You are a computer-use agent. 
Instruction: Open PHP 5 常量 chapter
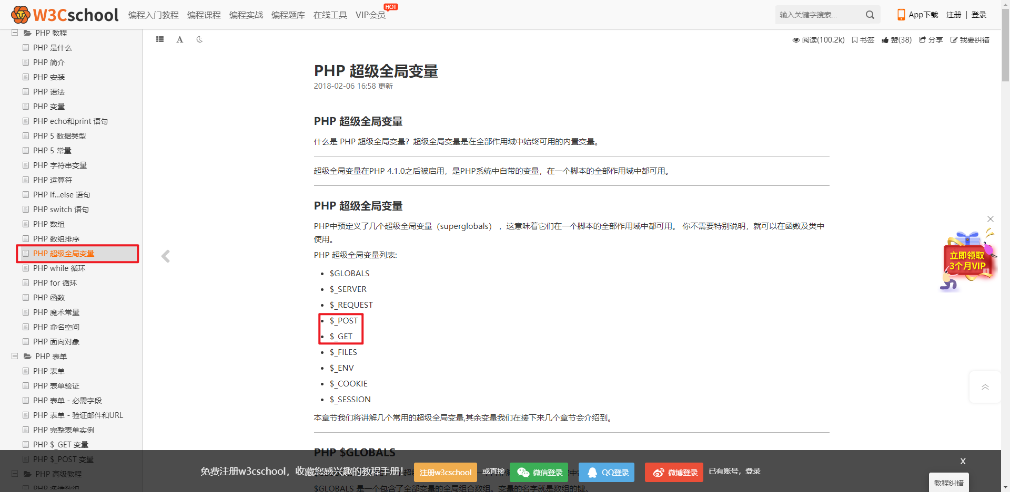pos(52,151)
